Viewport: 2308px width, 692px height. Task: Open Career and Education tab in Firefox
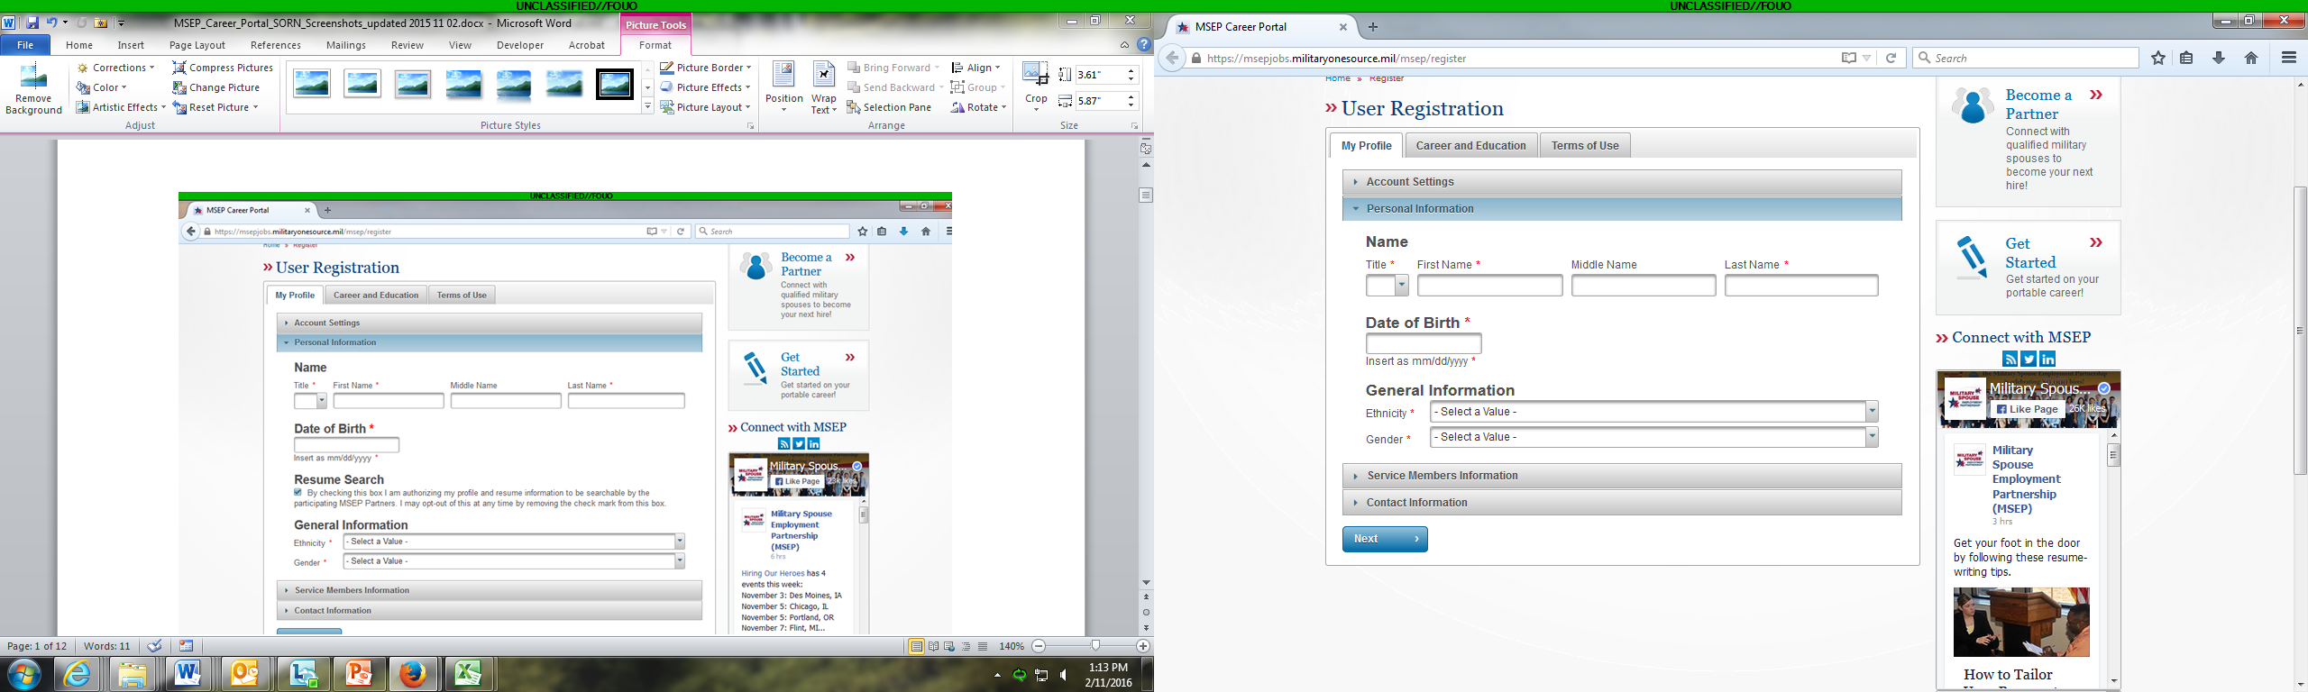(1470, 146)
